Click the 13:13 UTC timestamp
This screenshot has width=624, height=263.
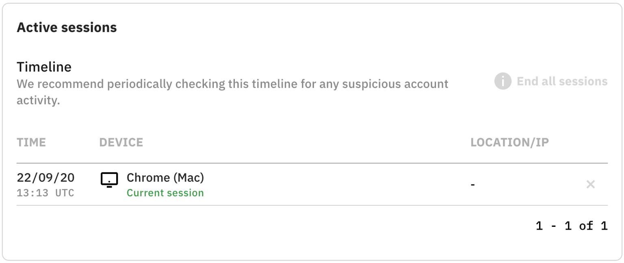click(45, 193)
